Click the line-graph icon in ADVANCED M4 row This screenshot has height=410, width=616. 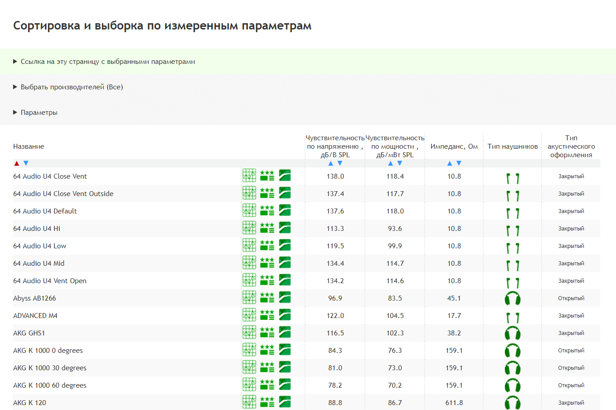click(x=249, y=315)
